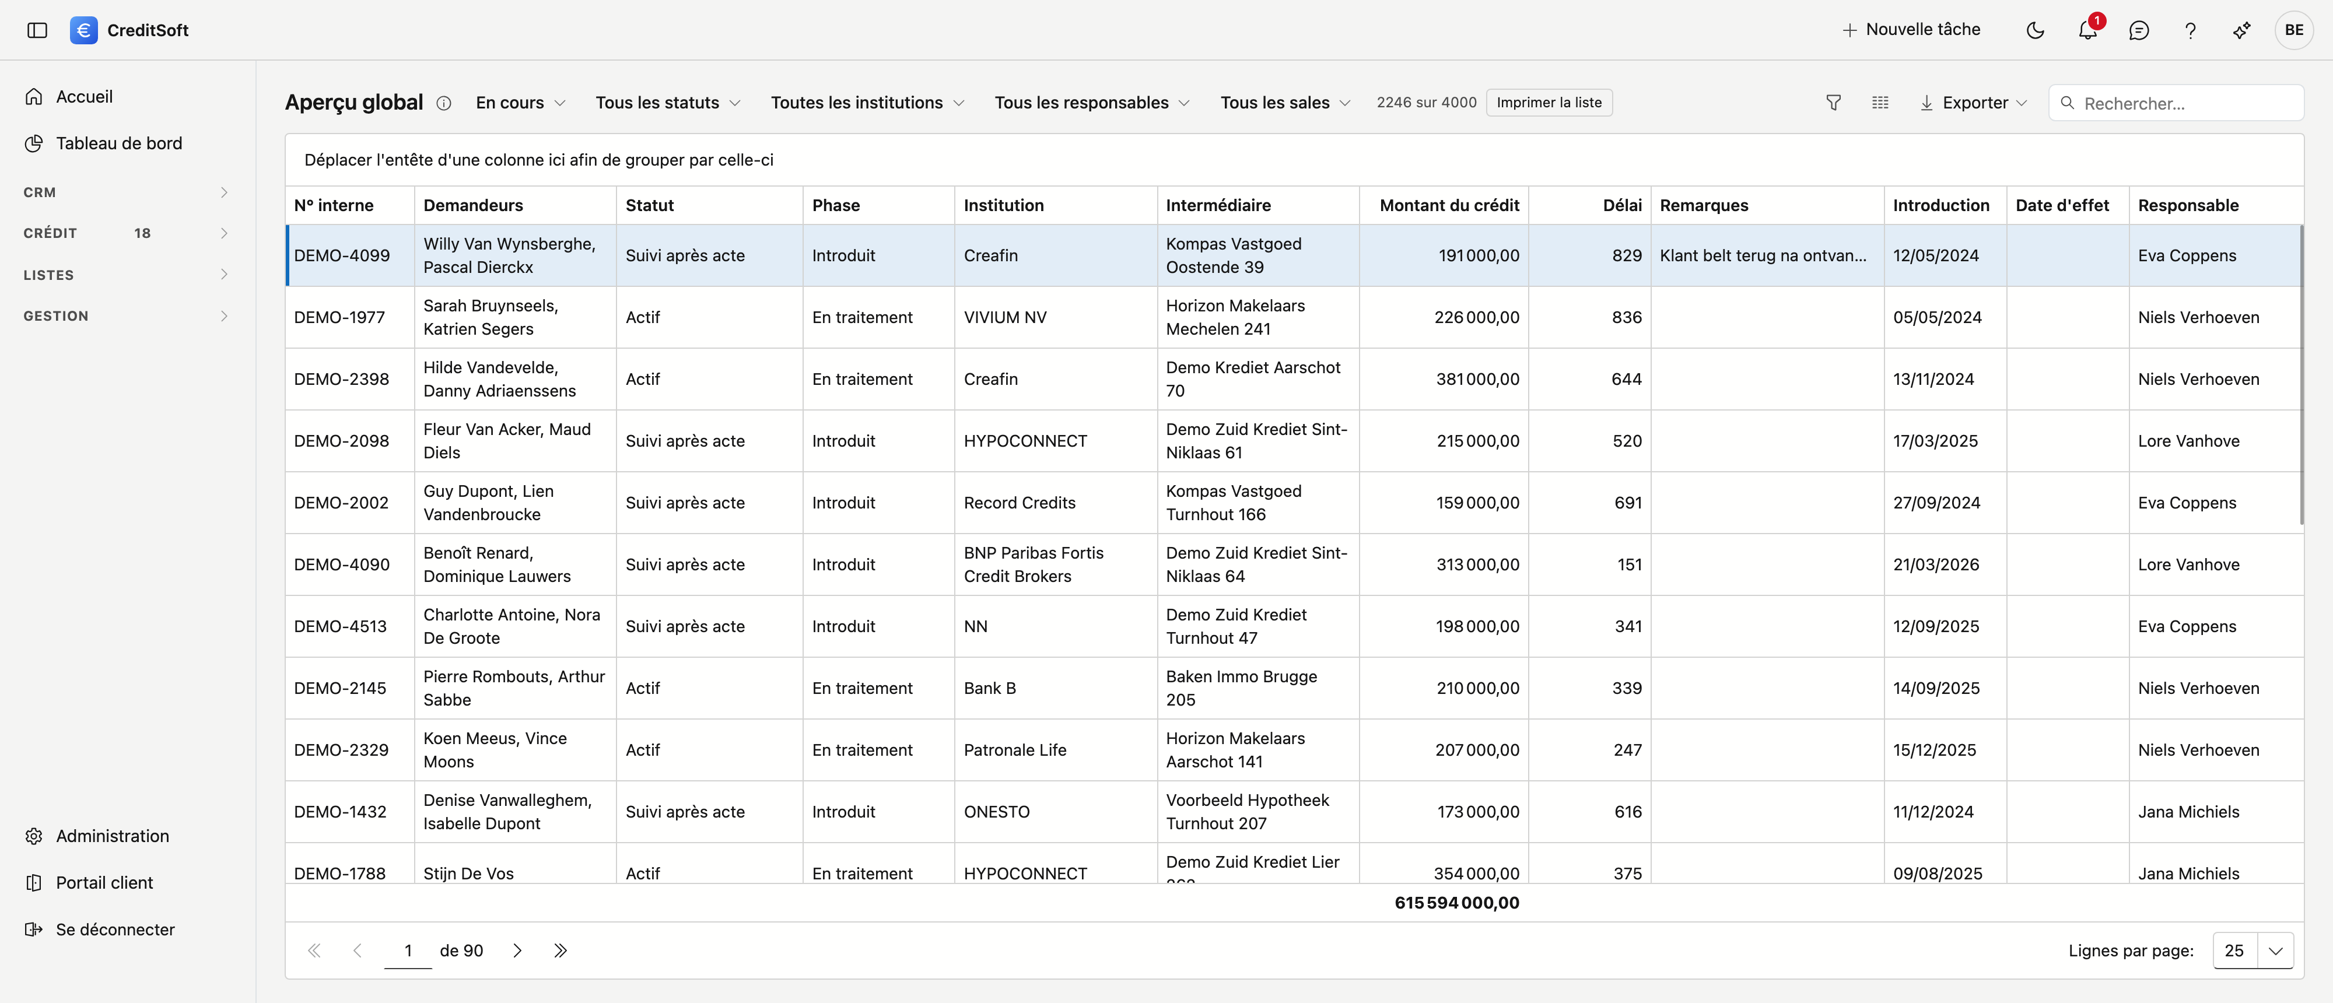This screenshot has width=2333, height=1003.
Task: Toggle the sidebar panel icon
Action: 37,30
